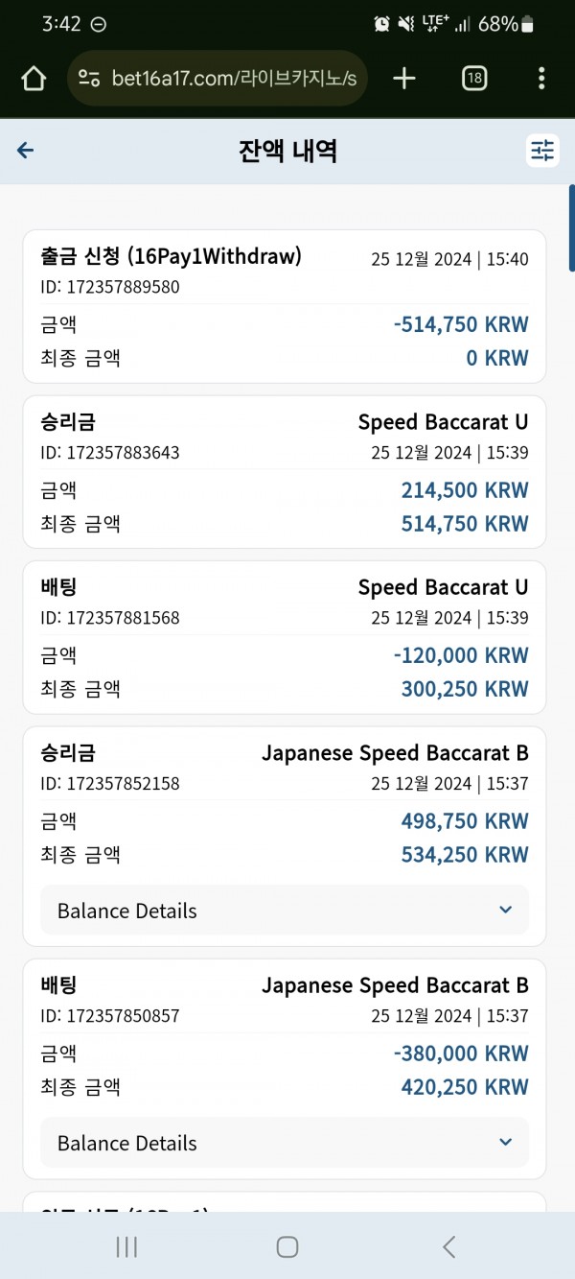Screen dimensions: 575x1279
Task: Select the -380,000 KRW betting entry
Action: 285,1069
